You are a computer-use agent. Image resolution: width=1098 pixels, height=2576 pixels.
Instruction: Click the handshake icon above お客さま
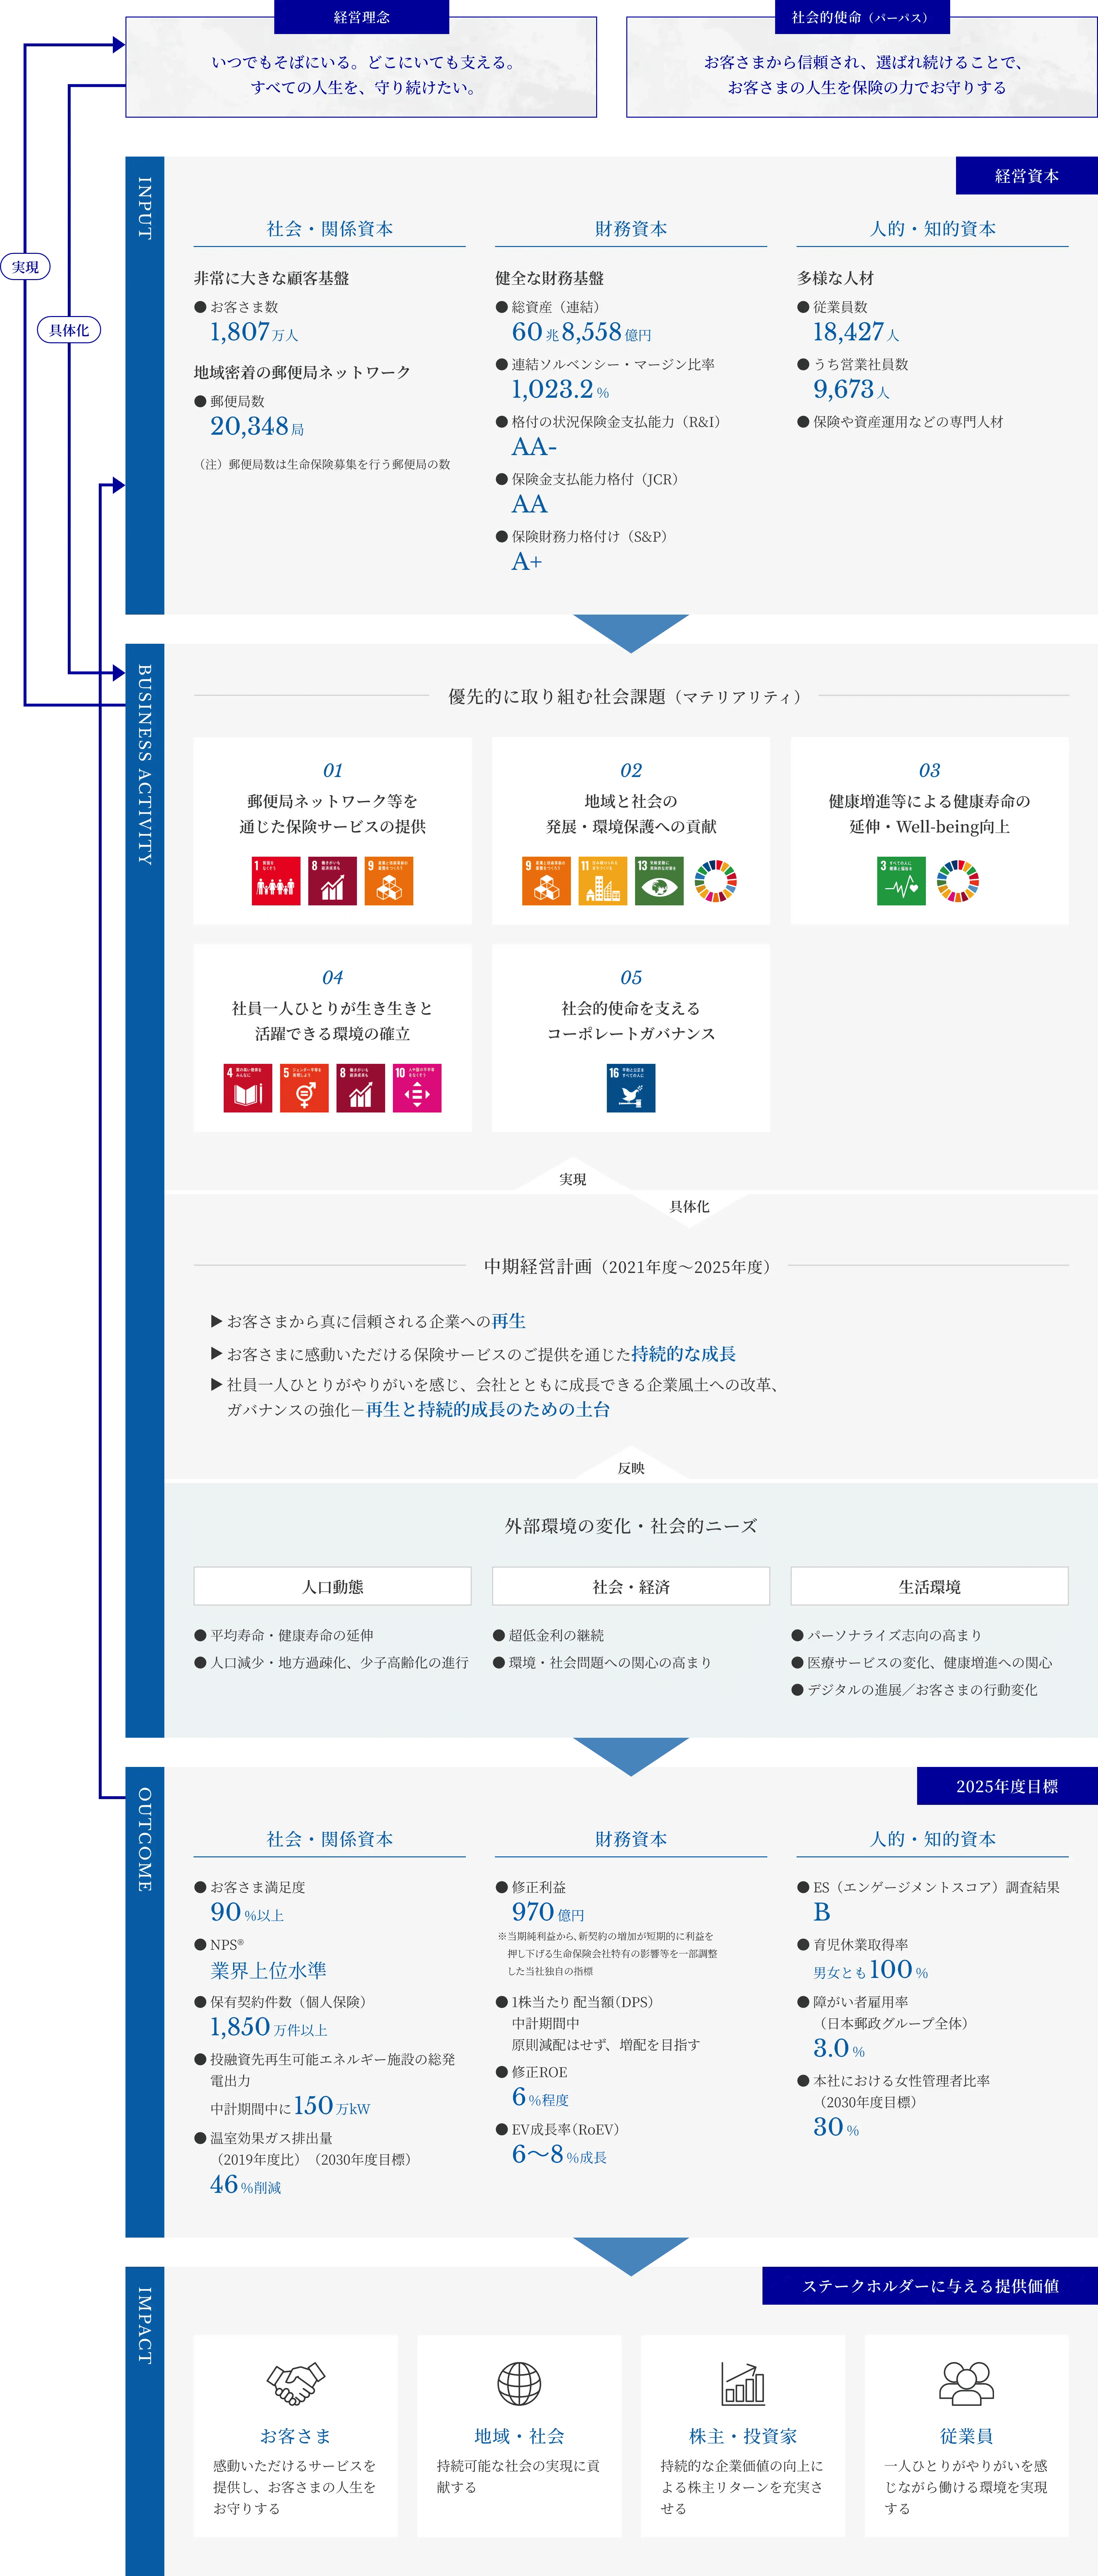(296, 2384)
